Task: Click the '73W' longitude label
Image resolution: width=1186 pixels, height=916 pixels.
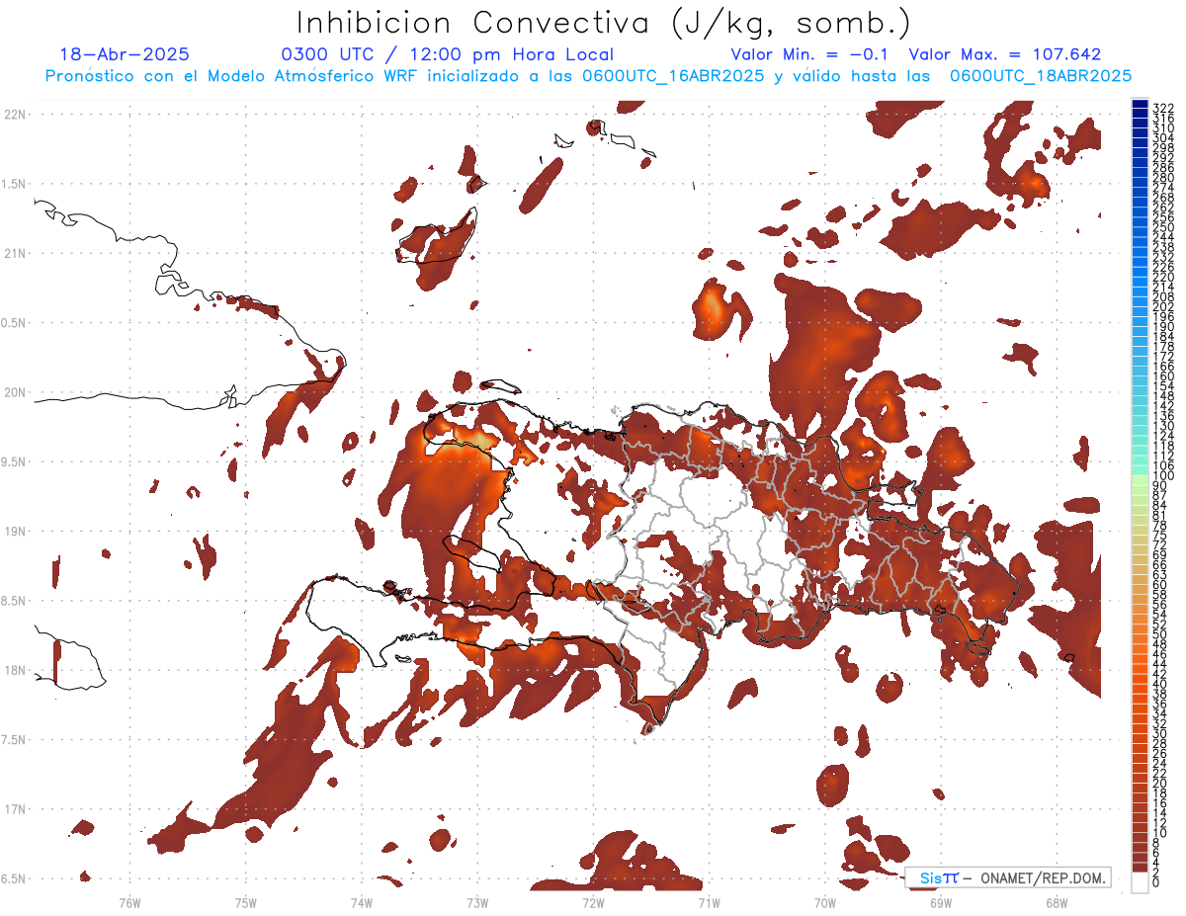Action: coord(477,902)
